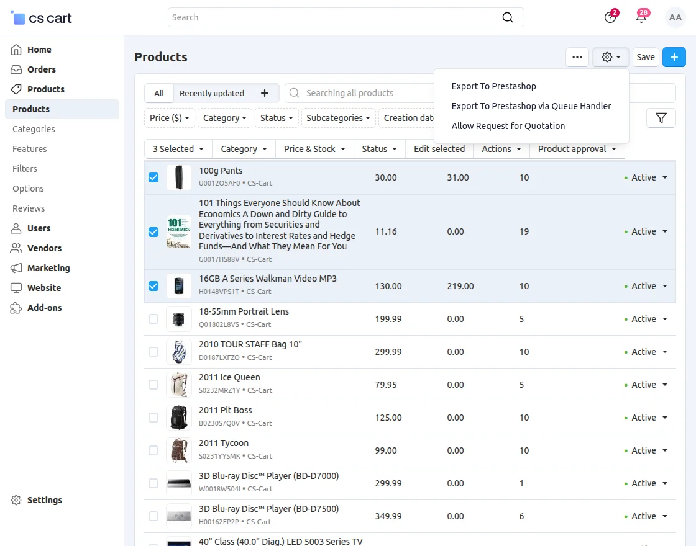
Task: Open the Subcategories filter dropdown
Action: tap(338, 117)
